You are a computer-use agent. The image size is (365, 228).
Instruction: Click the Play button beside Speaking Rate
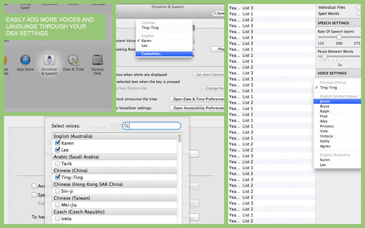[218, 49]
